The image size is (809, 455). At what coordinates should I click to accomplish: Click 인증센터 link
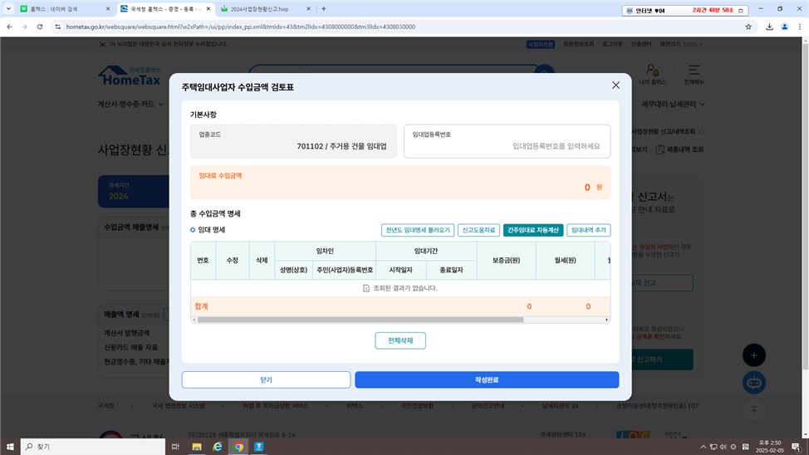pyautogui.click(x=641, y=44)
